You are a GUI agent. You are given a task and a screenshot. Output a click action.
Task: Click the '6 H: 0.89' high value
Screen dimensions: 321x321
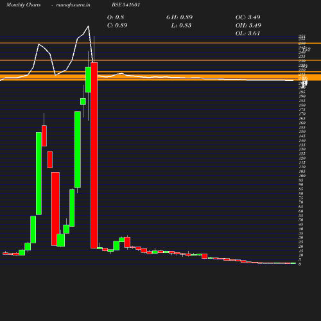179,17
